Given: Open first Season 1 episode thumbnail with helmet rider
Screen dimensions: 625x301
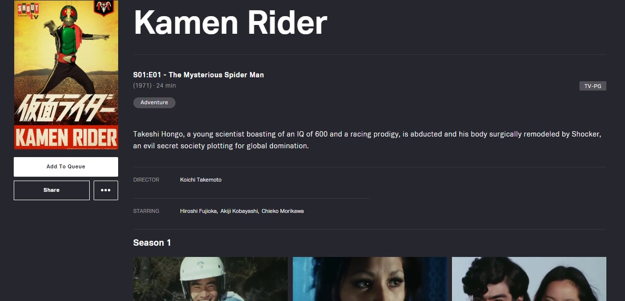Looking at the screenshot, I should pyautogui.click(x=210, y=279).
